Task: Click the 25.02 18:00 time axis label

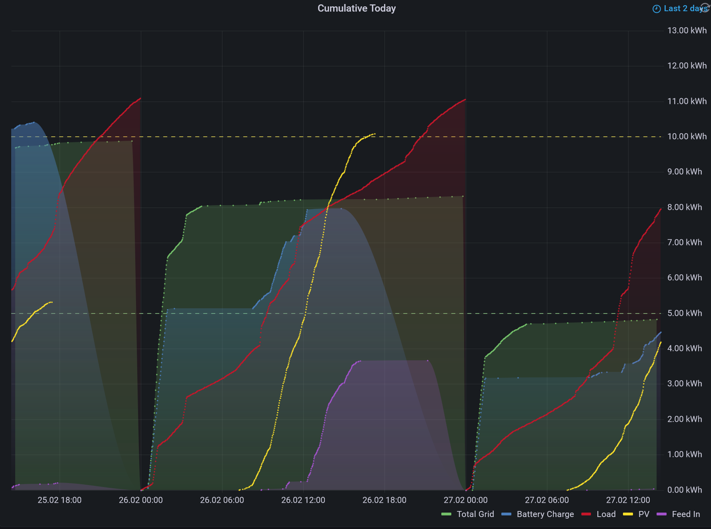Action: click(60, 500)
